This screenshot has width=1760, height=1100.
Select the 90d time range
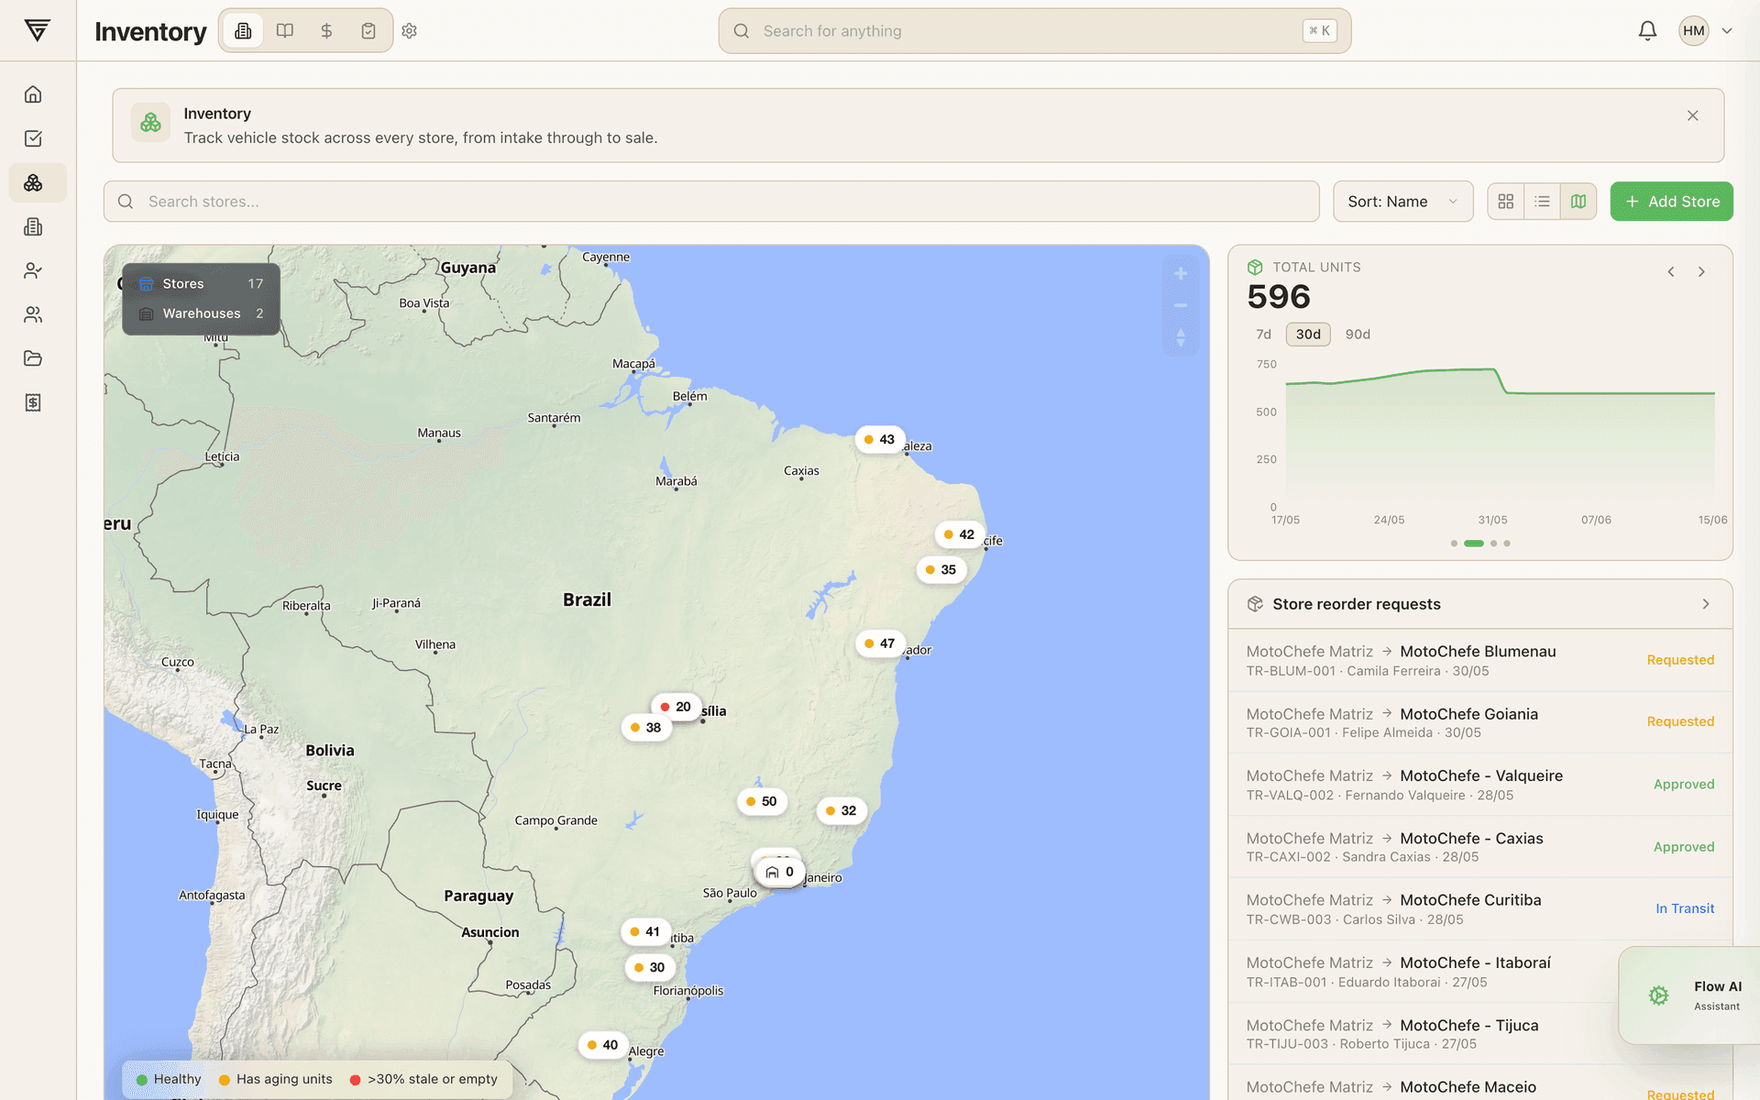(x=1358, y=335)
